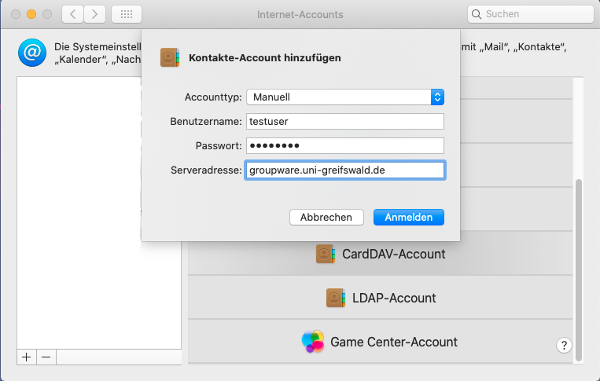Click the Suchen search field
The width and height of the screenshot is (600, 381).
point(531,14)
